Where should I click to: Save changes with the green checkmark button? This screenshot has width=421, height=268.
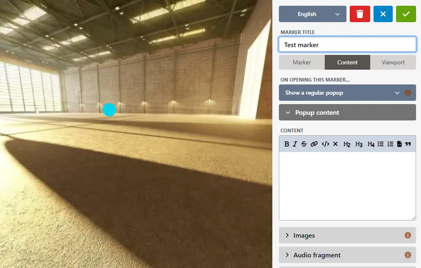[406, 14]
